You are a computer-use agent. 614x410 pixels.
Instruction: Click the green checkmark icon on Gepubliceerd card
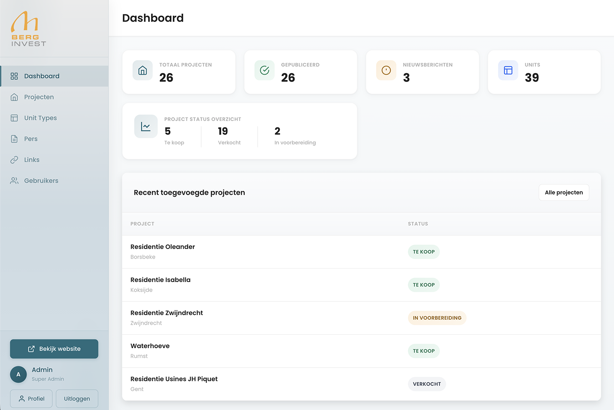coord(264,70)
